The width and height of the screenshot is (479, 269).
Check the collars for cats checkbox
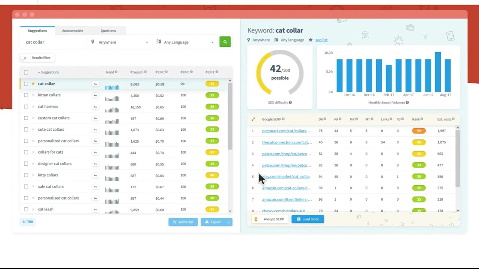click(26, 152)
